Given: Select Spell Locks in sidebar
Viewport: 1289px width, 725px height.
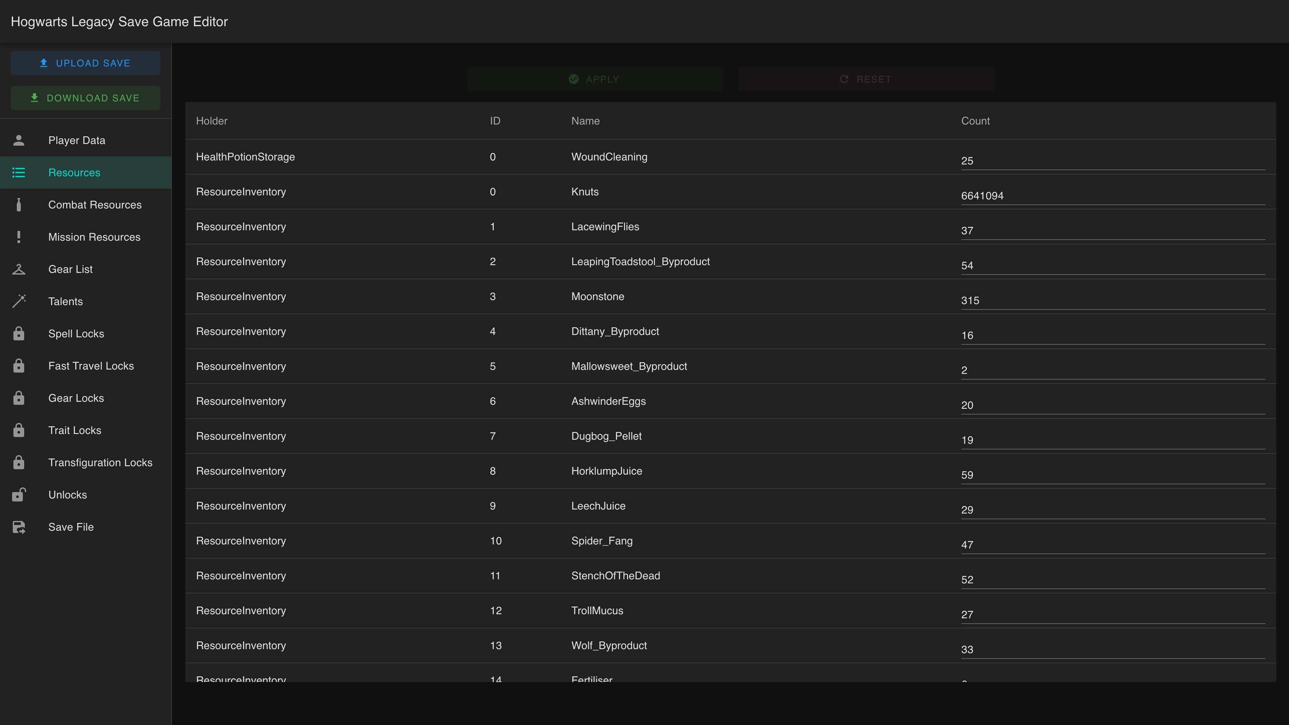Looking at the screenshot, I should click(x=86, y=334).
